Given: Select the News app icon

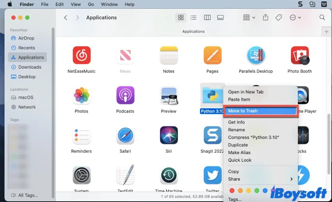Looking at the screenshot, I should coord(125,55).
